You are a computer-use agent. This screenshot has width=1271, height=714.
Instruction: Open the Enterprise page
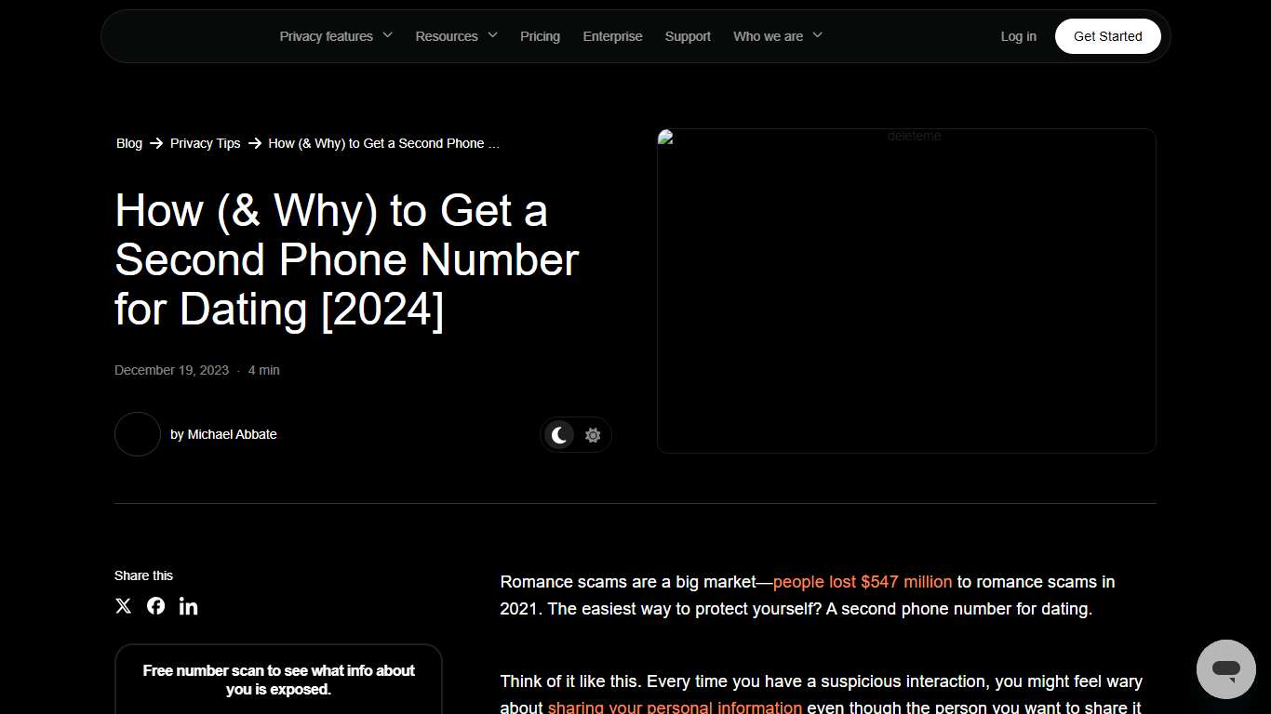(612, 36)
